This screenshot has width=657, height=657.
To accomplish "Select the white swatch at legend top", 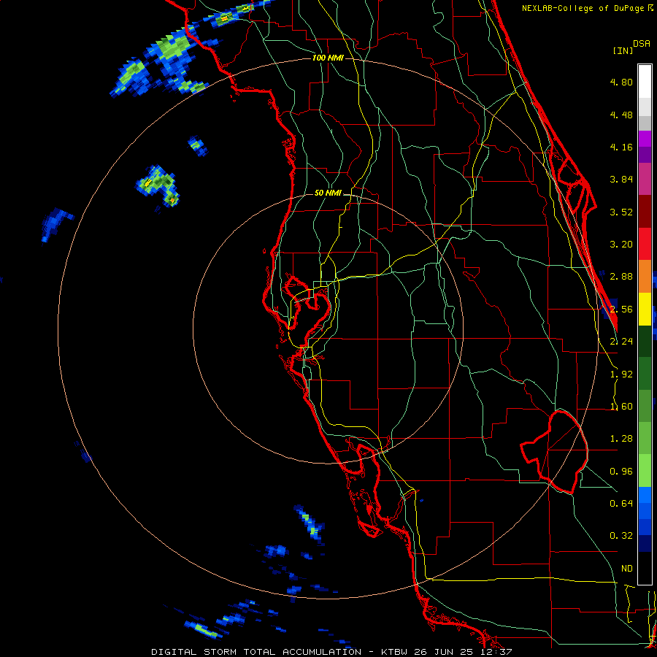I will click(645, 82).
